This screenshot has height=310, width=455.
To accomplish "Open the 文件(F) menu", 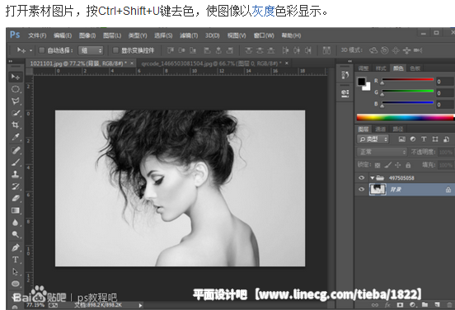I will (37, 35).
